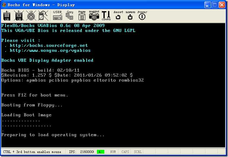
Task: Click 'Preparing to load operating system...' line
Action: click(53, 135)
